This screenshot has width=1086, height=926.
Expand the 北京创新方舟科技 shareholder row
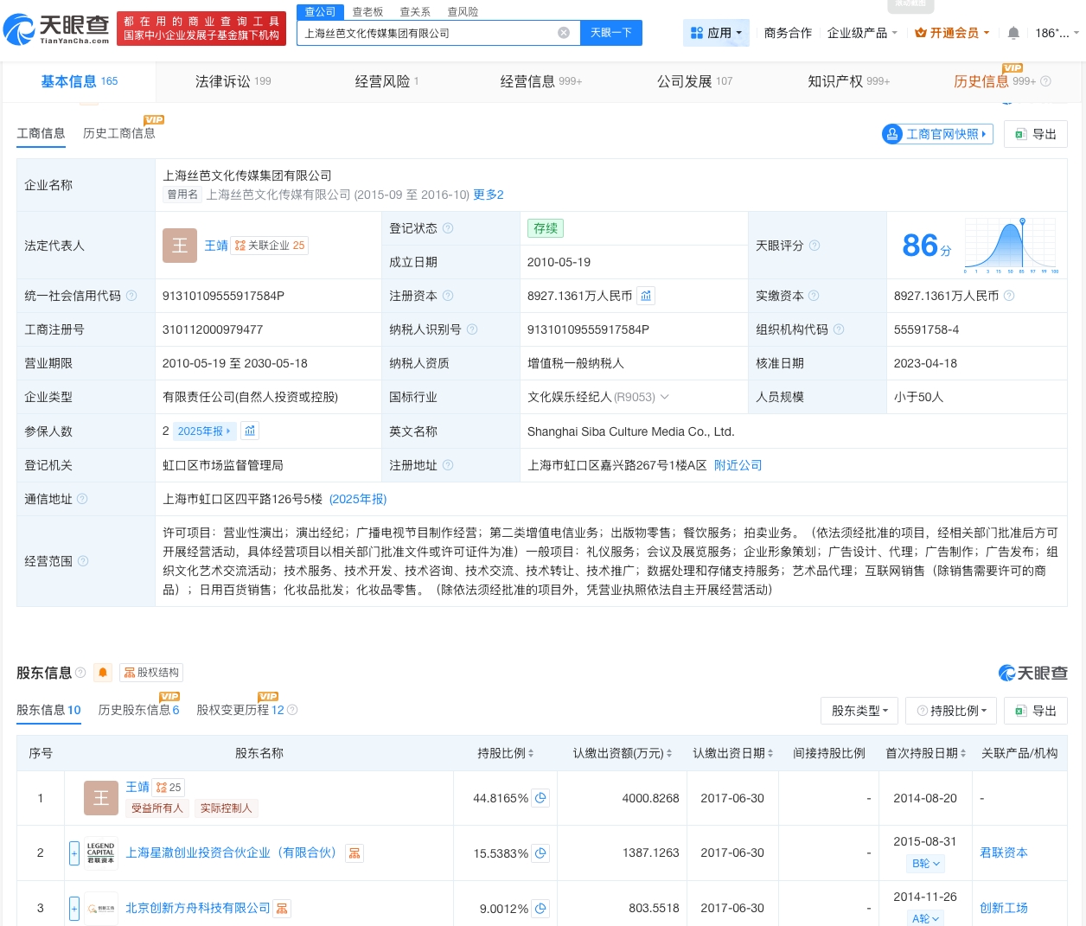tap(74, 909)
